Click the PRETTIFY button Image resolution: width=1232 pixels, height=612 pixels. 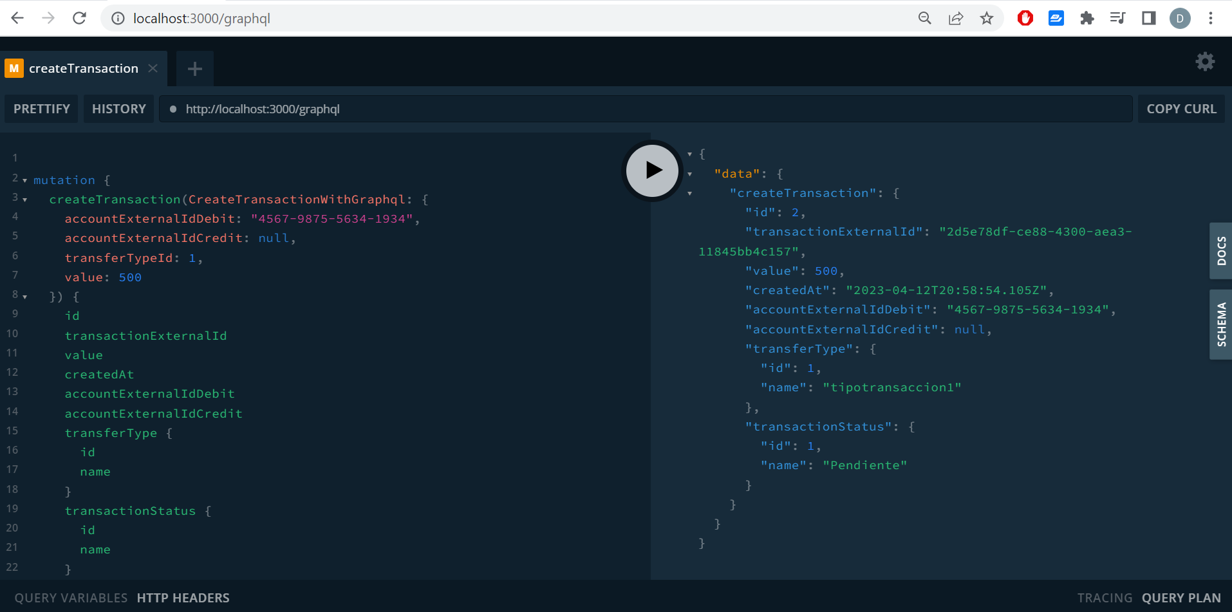[42, 109]
